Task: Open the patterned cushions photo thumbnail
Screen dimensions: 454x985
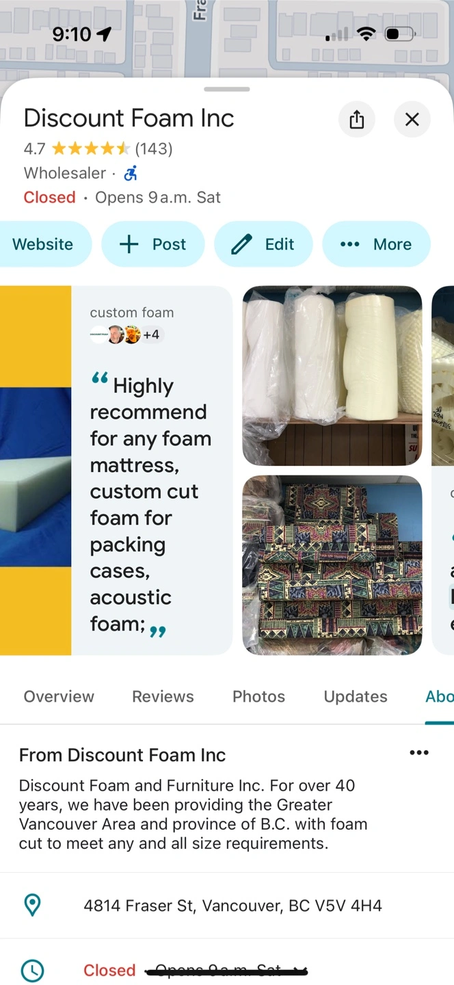Action: tap(332, 565)
